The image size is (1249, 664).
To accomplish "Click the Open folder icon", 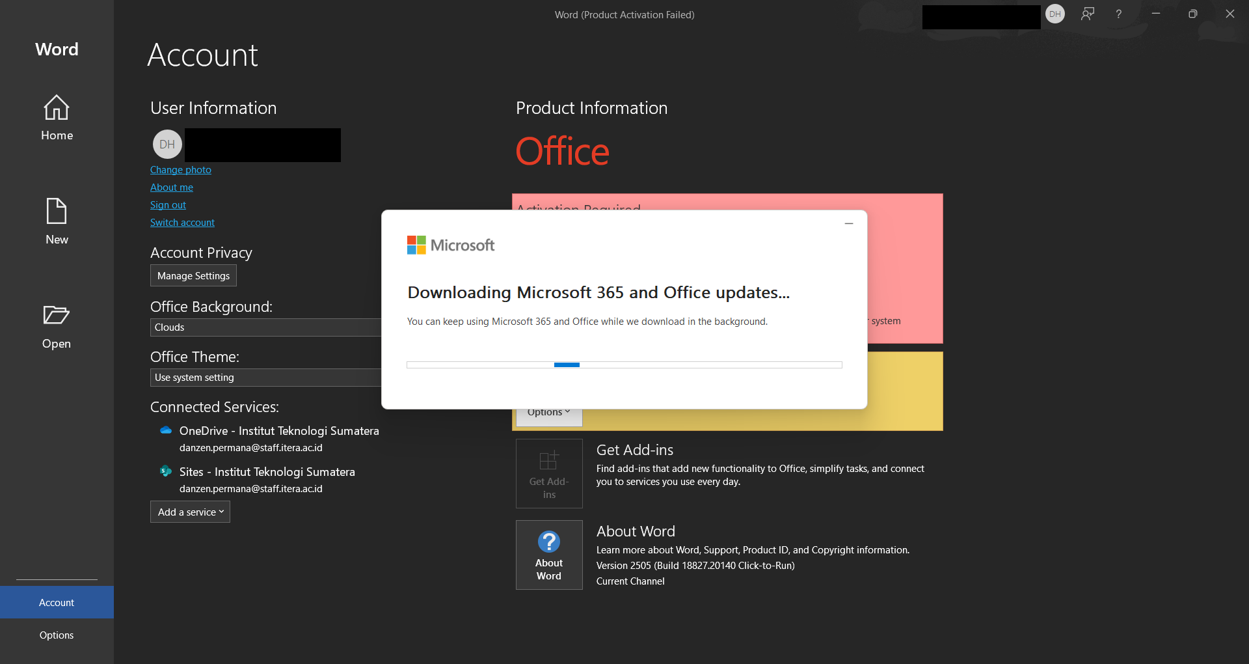I will coord(57,316).
